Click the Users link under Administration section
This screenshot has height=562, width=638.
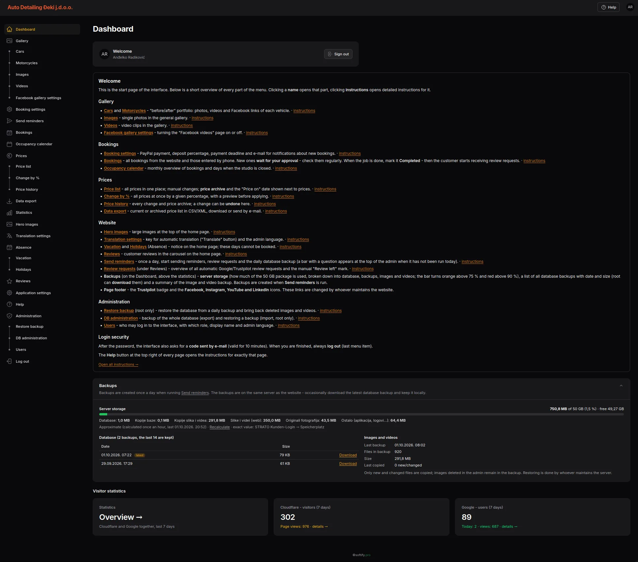coord(109,325)
